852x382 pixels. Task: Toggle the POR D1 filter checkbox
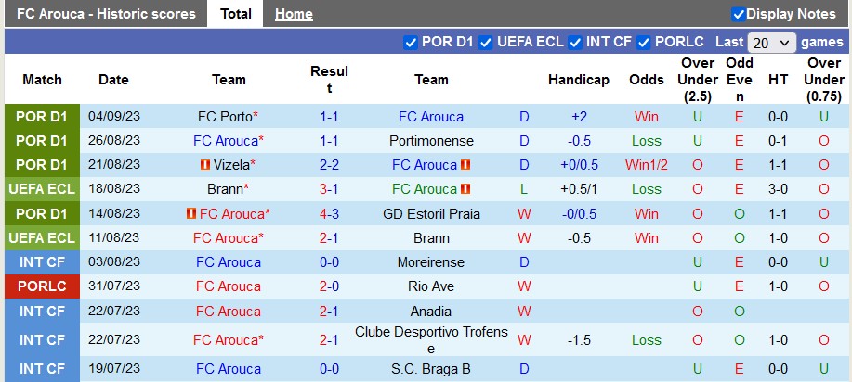click(x=411, y=42)
